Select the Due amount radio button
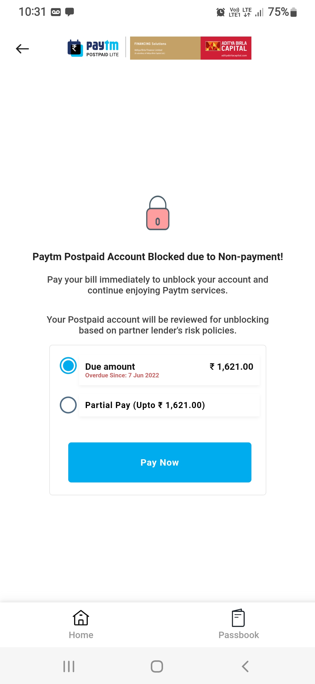Image resolution: width=315 pixels, height=684 pixels. pos(68,365)
